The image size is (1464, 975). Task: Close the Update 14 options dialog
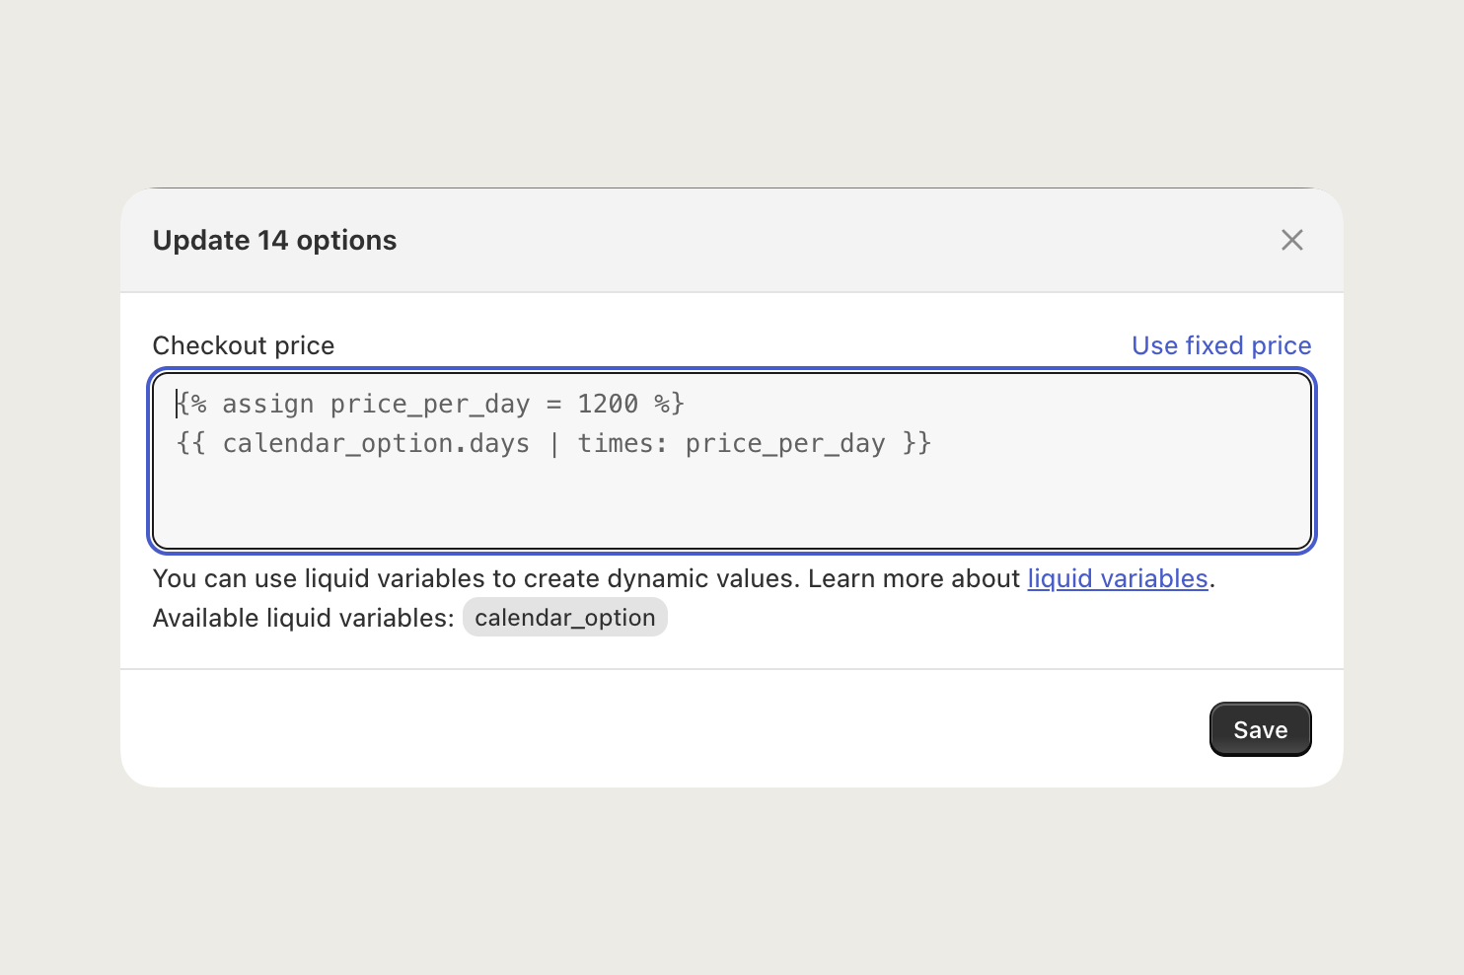1291,240
